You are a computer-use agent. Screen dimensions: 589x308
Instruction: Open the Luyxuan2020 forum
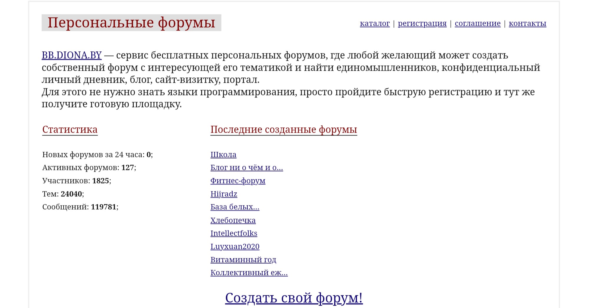click(x=235, y=247)
